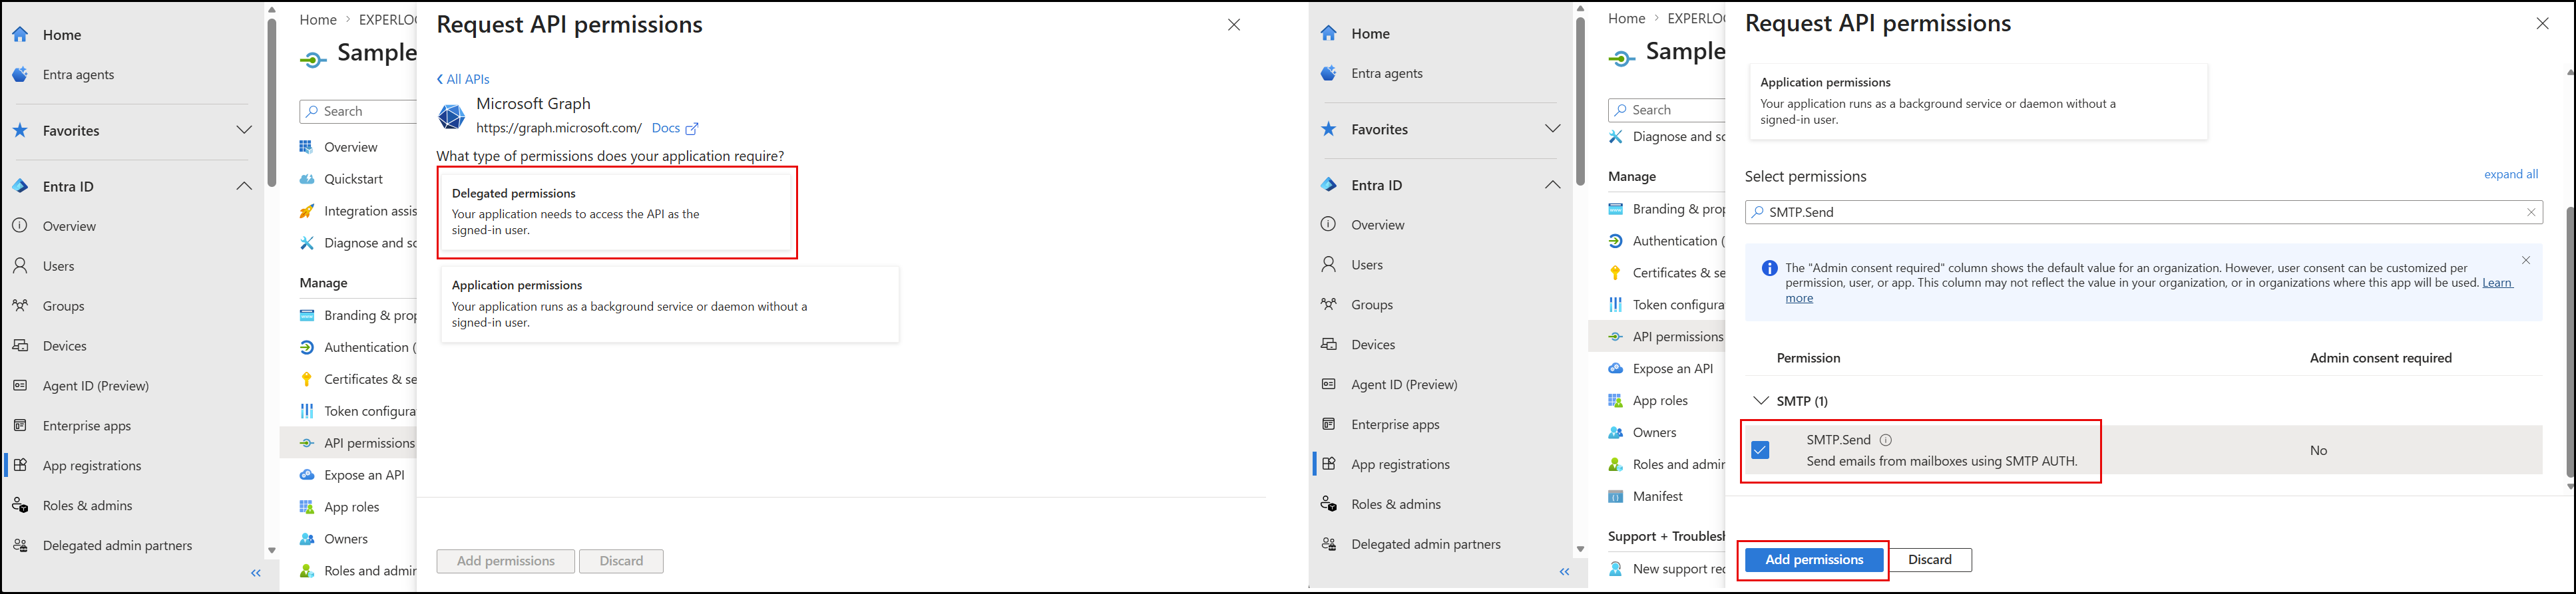Click the SMTP.Send permissions search field
Image resolution: width=2576 pixels, height=594 pixels.
[x=2143, y=212]
